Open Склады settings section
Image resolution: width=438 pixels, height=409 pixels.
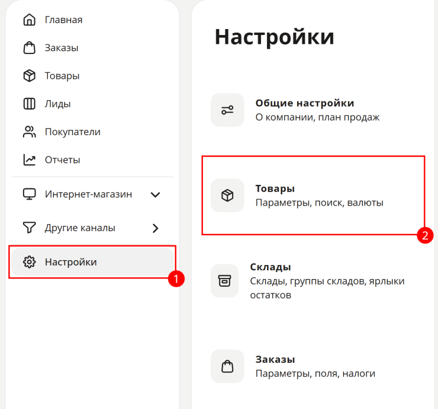tap(270, 267)
